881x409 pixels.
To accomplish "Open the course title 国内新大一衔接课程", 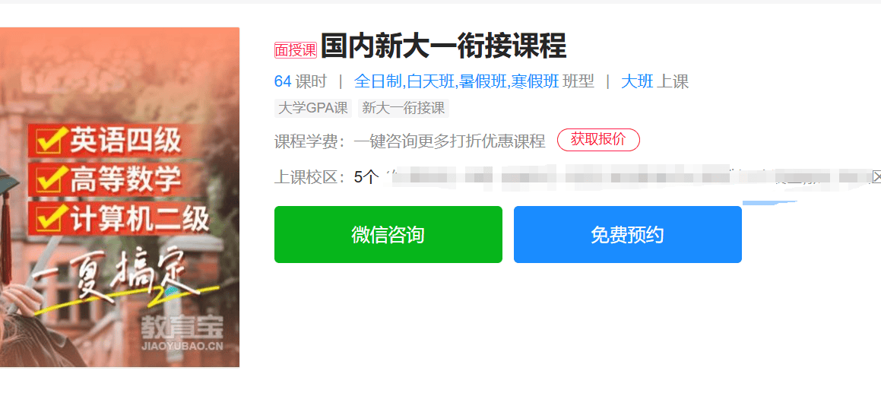I will 443,46.
